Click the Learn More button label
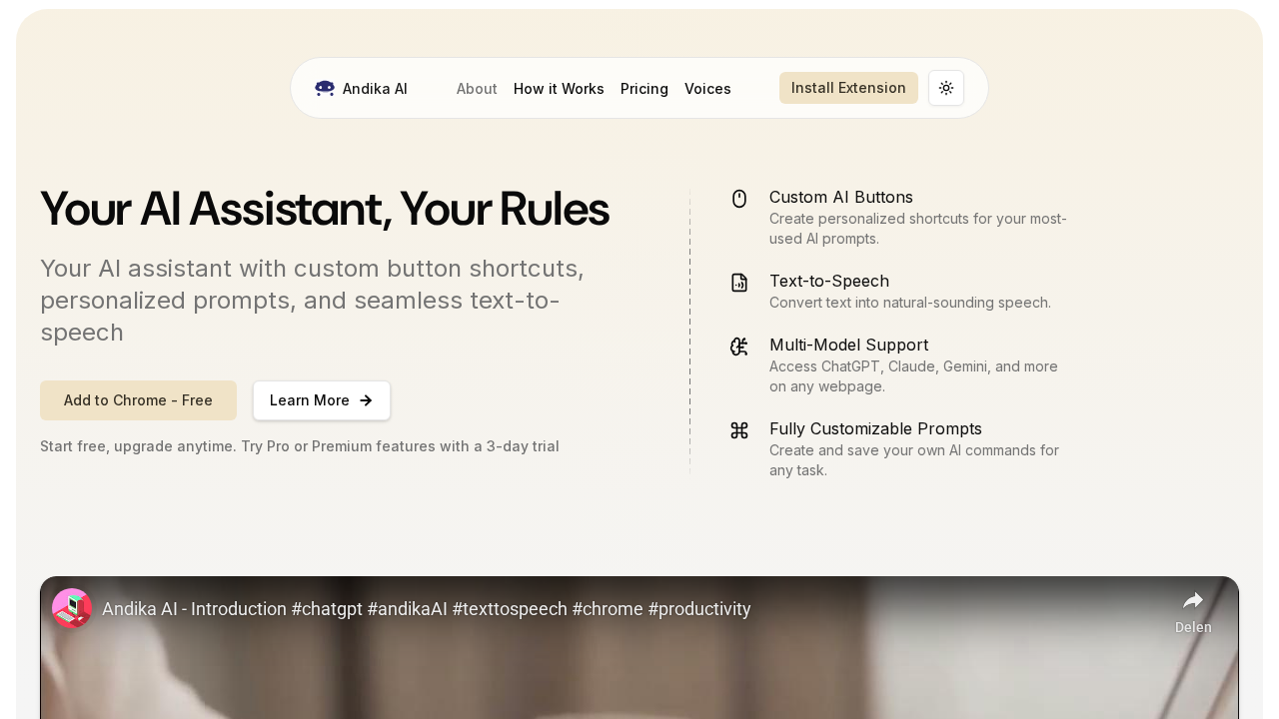This screenshot has width=1279, height=719. [x=310, y=400]
